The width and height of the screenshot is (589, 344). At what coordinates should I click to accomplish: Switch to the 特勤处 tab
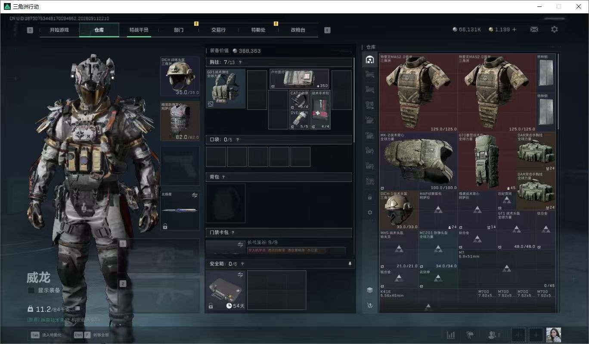coord(258,30)
